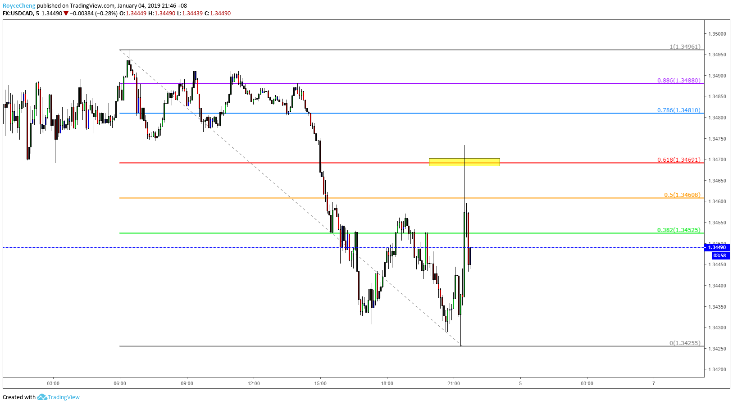The image size is (733, 405).
Task: Click the 1.34950 price axis value
Action: pos(717,55)
